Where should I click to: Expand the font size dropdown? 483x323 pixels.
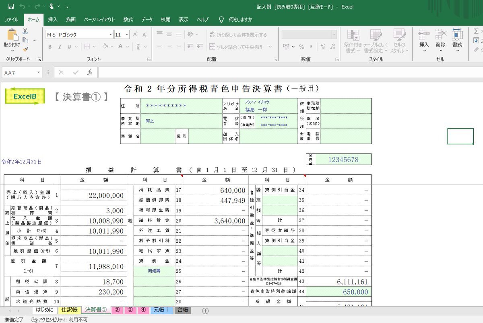[x=127, y=35]
